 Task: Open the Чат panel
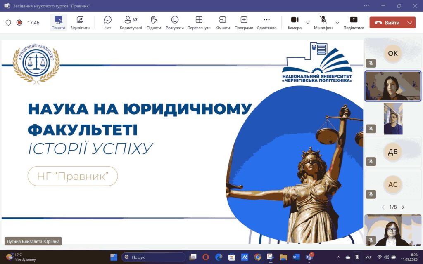tap(108, 23)
